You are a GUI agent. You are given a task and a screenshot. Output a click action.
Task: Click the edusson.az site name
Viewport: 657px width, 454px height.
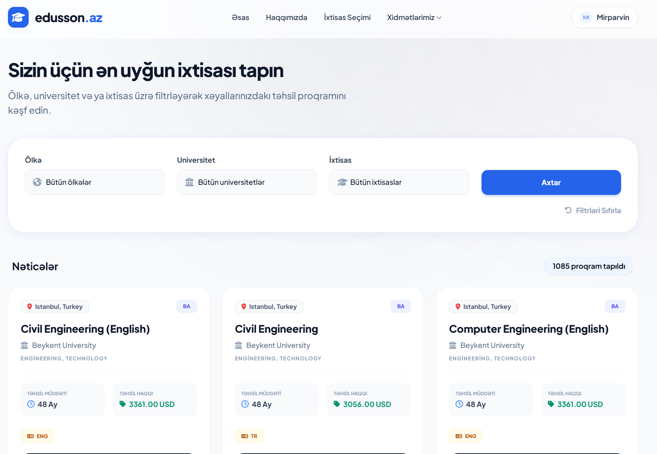[69, 18]
